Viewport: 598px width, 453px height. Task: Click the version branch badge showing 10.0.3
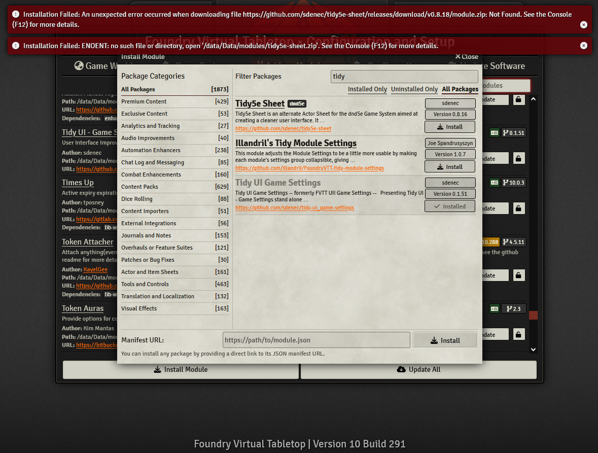pos(513,183)
